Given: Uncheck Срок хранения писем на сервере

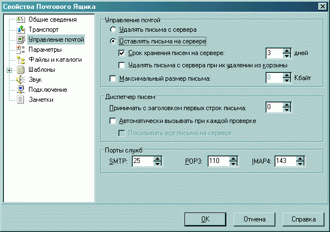Looking at the screenshot, I should [122, 53].
